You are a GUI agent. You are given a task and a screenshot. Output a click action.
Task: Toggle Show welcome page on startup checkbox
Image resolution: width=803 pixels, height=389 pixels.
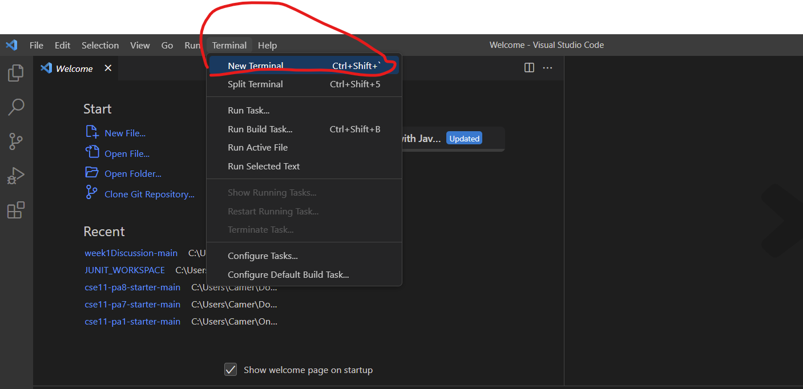231,370
